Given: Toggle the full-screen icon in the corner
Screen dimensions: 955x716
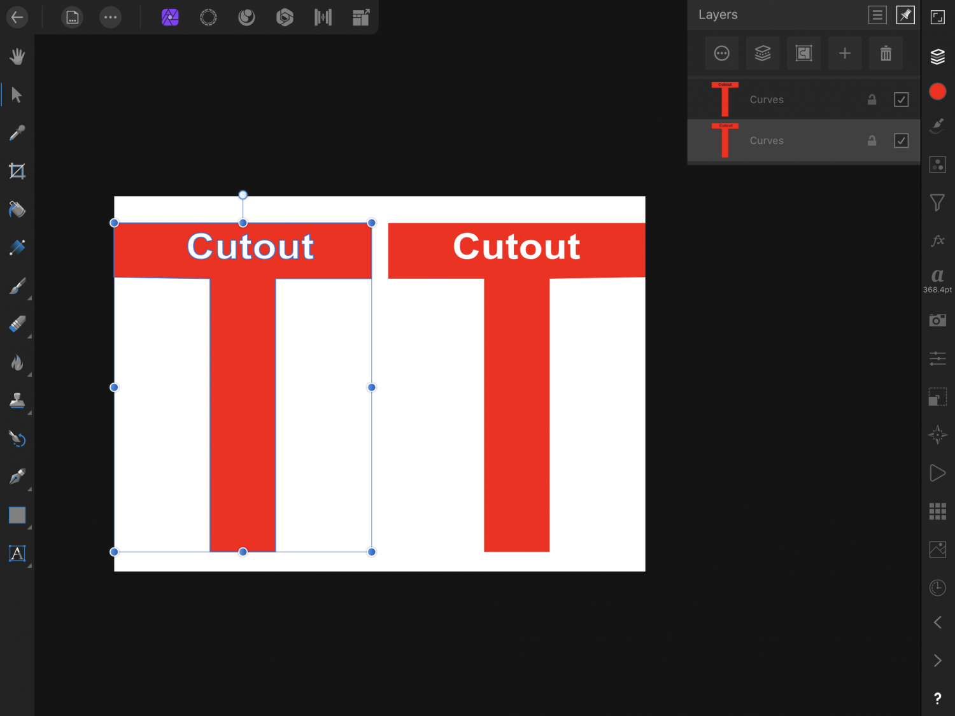Looking at the screenshot, I should (x=938, y=17).
